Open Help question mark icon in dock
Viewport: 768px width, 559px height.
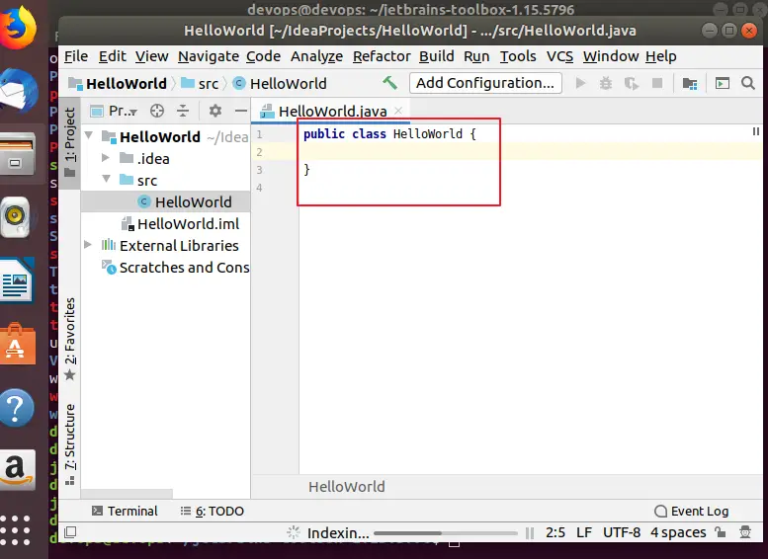17,407
